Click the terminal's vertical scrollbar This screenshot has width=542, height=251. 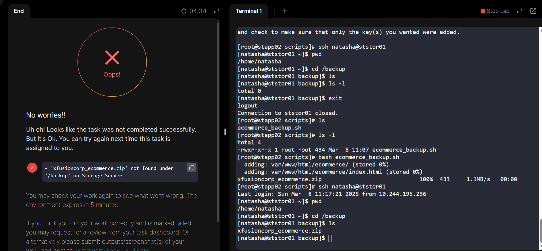point(540,230)
